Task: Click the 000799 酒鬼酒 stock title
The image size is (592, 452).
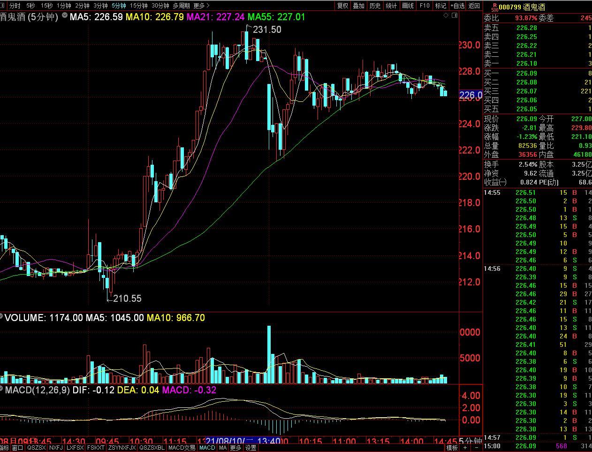Action: tap(522, 7)
